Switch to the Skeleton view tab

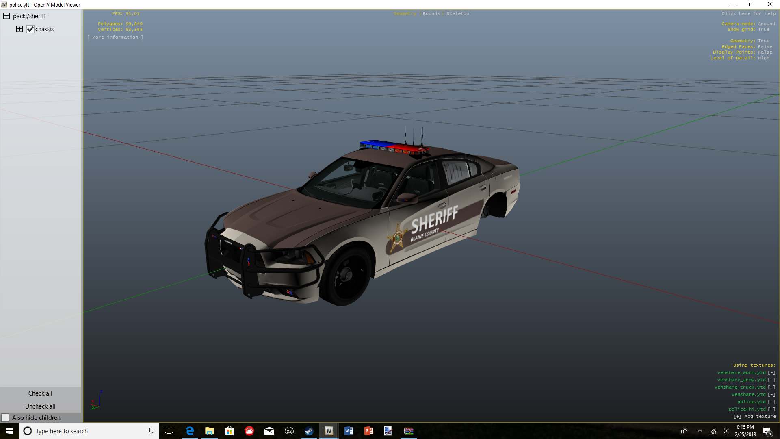(457, 13)
